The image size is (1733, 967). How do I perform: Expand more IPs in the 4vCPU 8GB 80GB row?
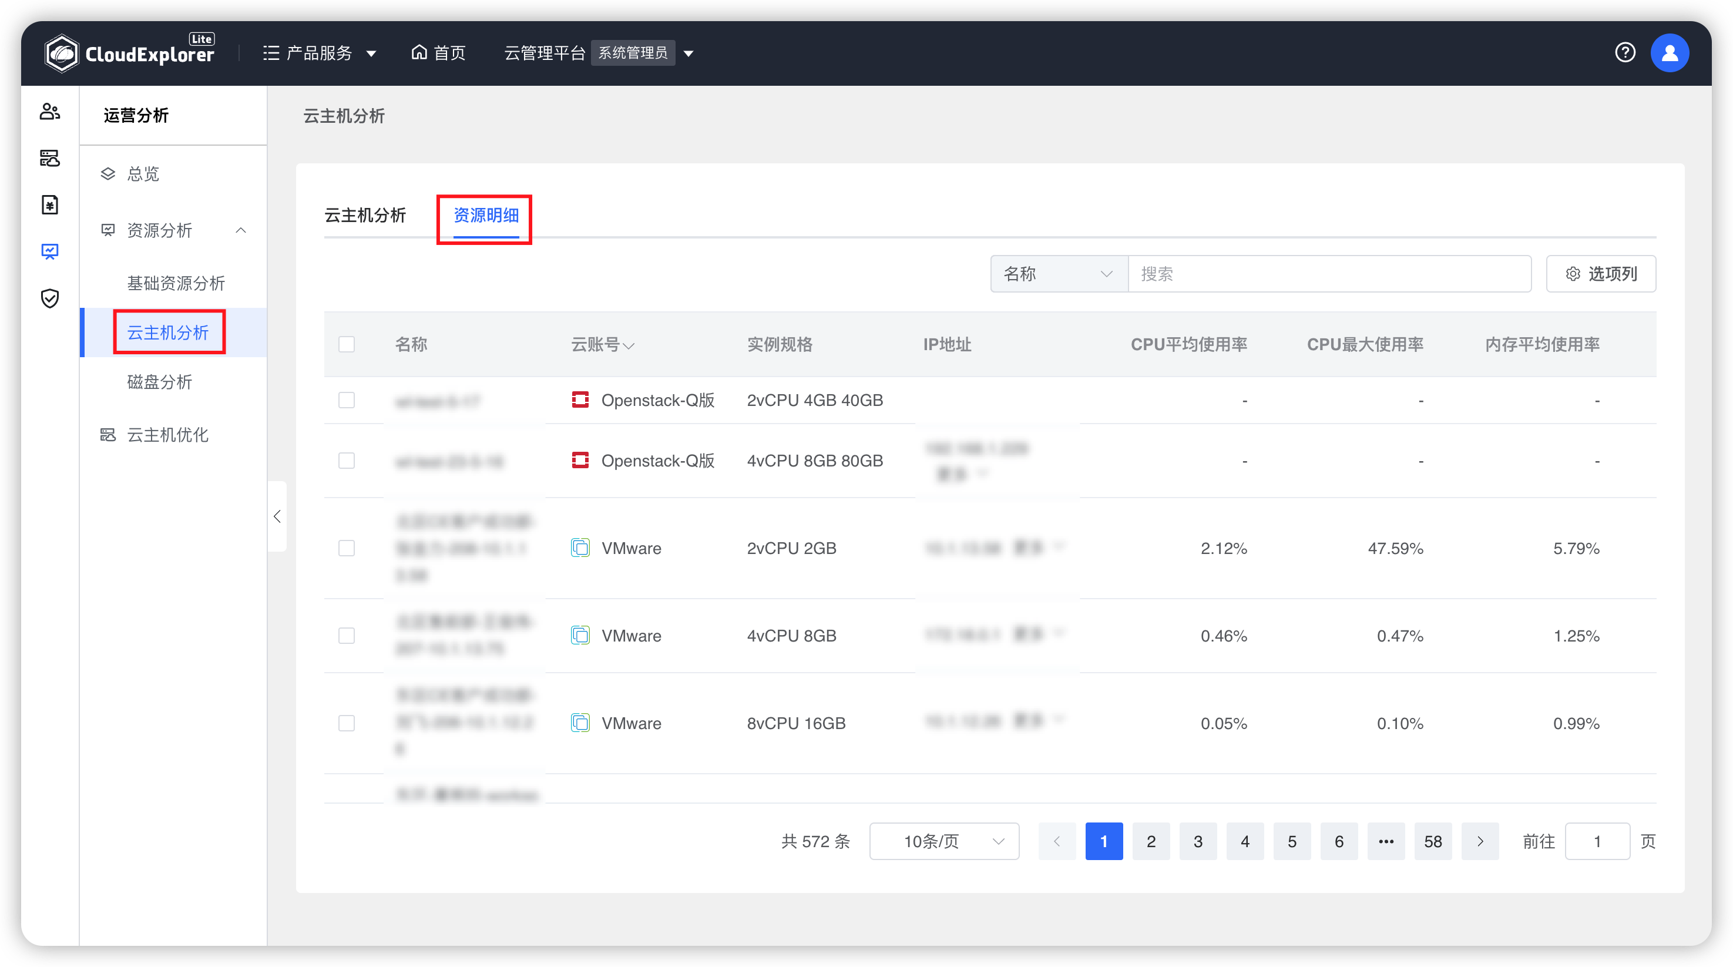click(x=962, y=474)
